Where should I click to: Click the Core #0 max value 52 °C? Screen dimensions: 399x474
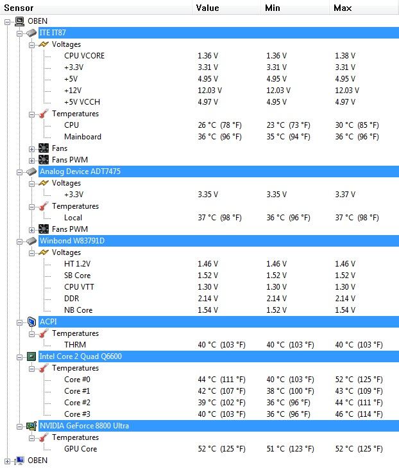click(x=359, y=380)
